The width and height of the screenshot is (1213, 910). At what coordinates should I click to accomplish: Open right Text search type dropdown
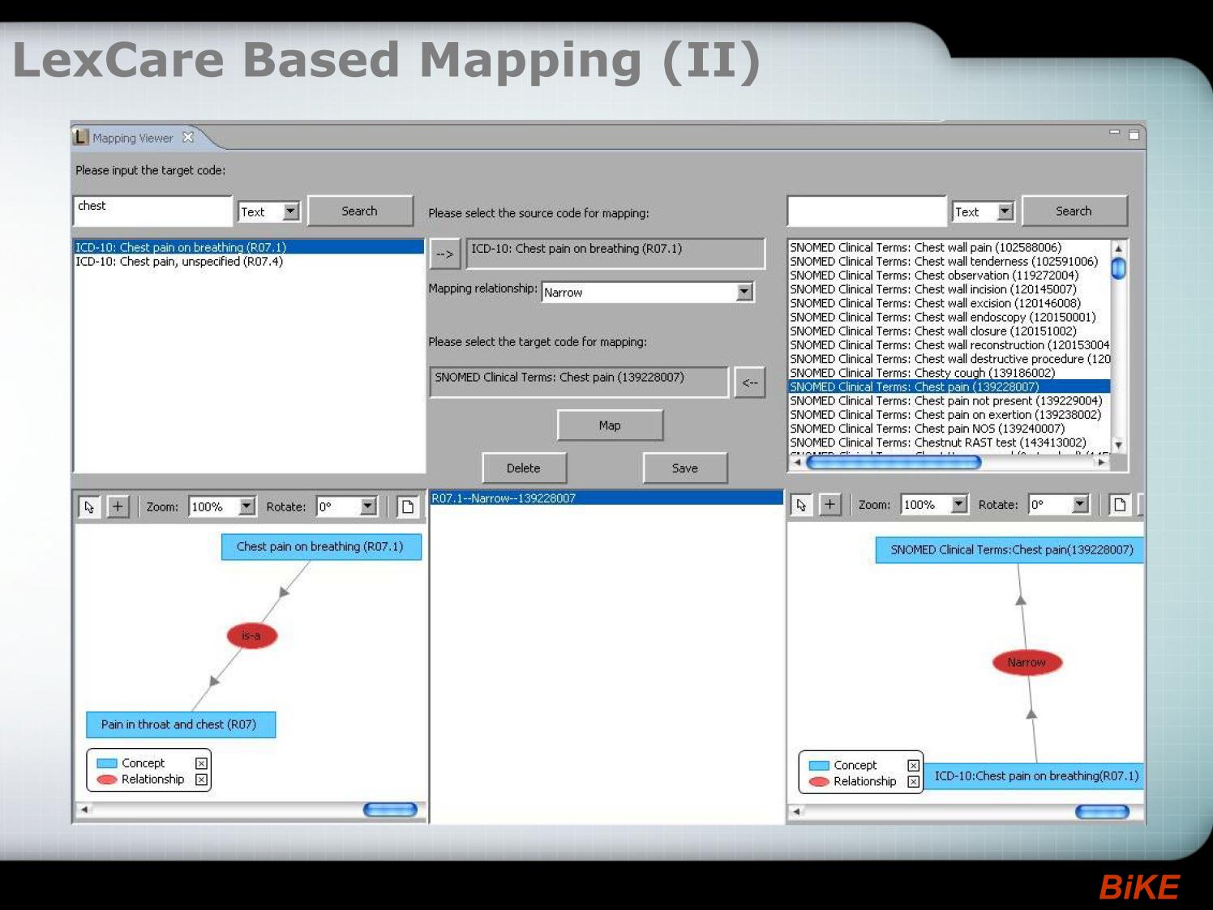(x=1005, y=211)
